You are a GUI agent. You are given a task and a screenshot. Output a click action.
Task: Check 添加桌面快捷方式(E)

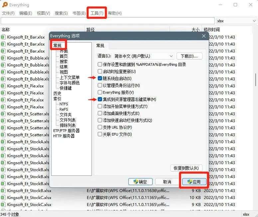coord(100,113)
